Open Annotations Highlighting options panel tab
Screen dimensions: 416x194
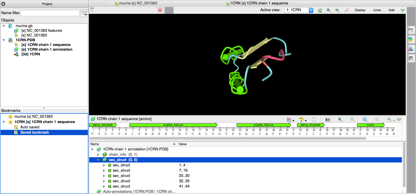(411, 39)
